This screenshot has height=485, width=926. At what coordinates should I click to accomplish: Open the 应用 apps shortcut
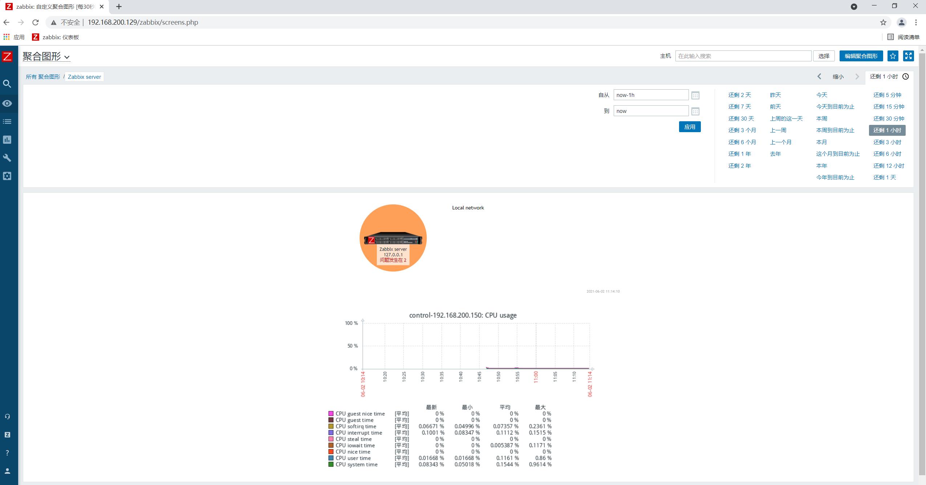[14, 37]
